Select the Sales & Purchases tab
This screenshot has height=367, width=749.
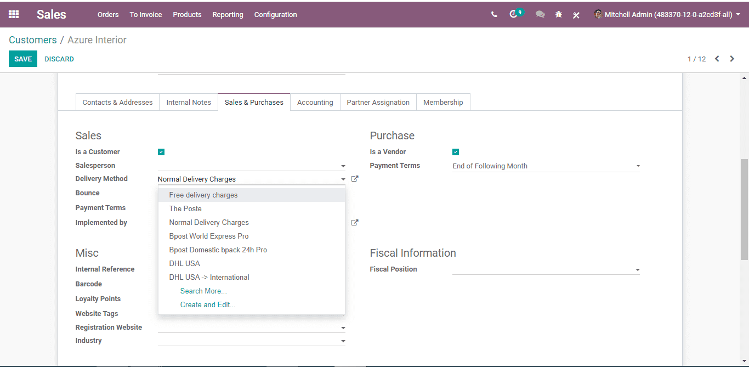(254, 102)
